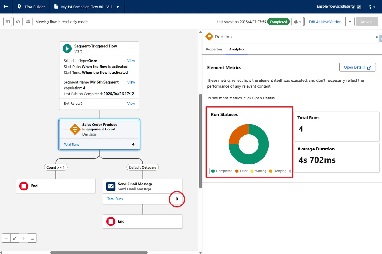Click the auto-layout alignment canvas button
The width and height of the screenshot is (382, 254).
pyautogui.click(x=32, y=238)
